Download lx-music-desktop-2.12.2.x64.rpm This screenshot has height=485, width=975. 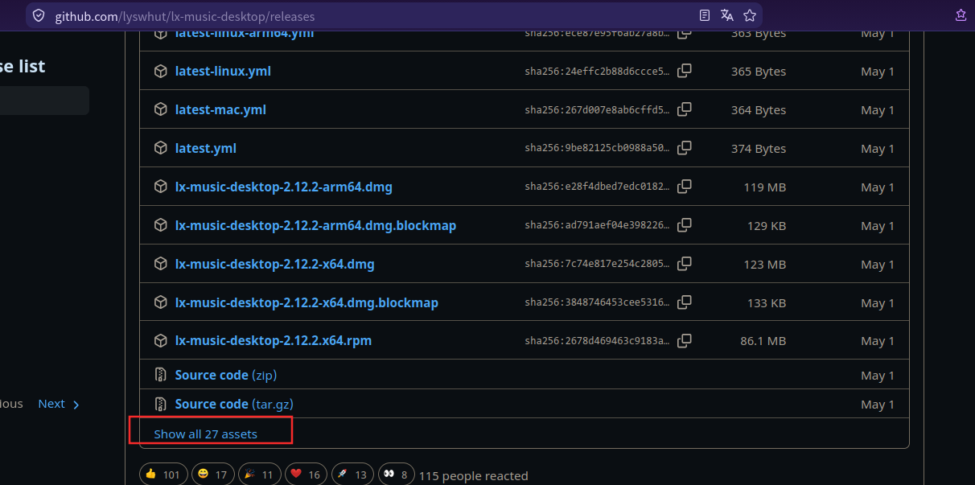pyautogui.click(x=274, y=341)
